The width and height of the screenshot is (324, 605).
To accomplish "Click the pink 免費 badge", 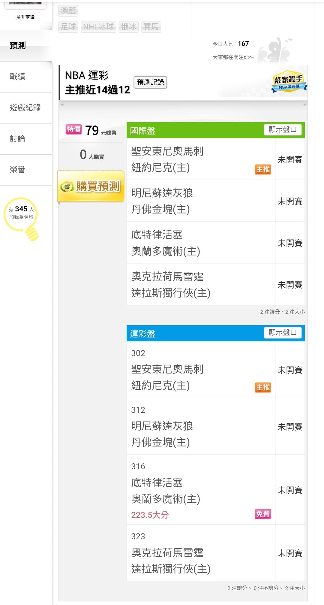I will pyautogui.click(x=263, y=514).
